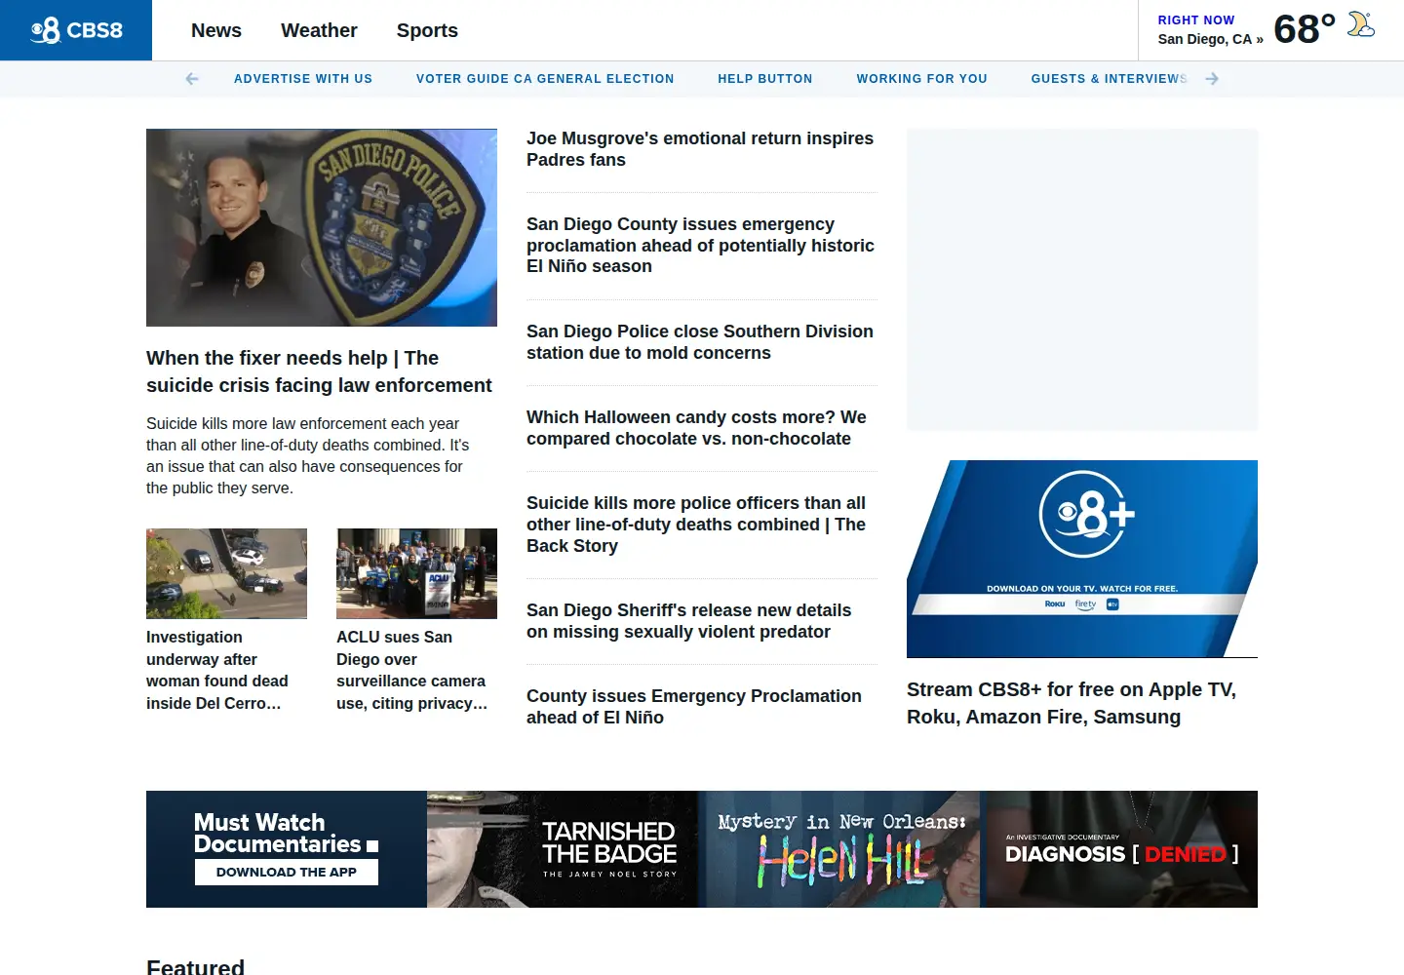Open the Del Cerro investigation thumbnail
Viewport: 1404px width, 975px height.
[226, 573]
